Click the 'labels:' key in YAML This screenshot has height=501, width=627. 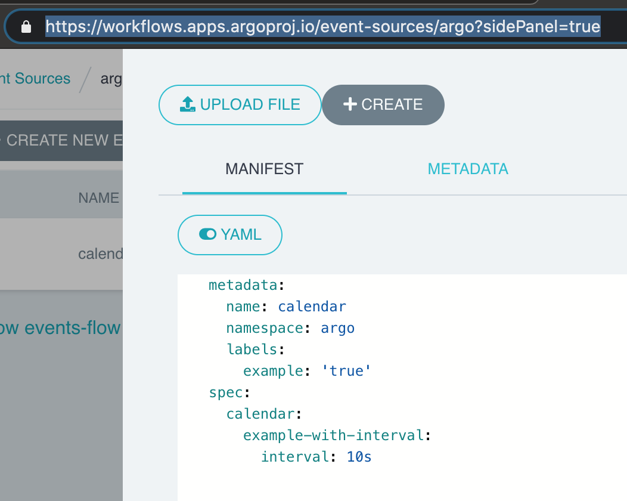(256, 350)
